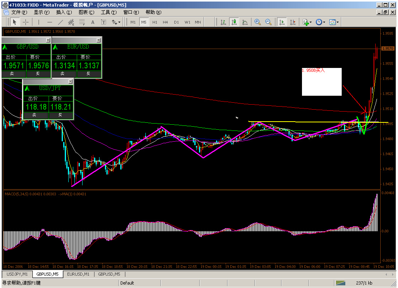398x288 pixels.
Task: Expand the indicators dropdown arrow
Action: pos(311,22)
